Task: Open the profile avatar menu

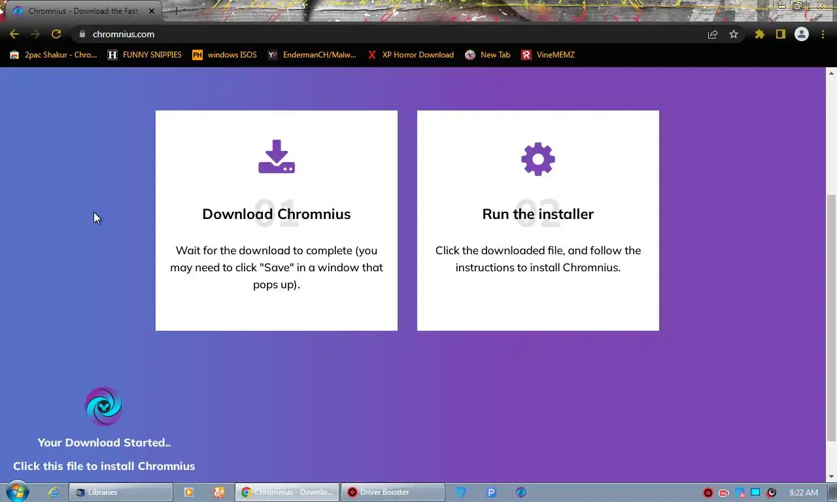Action: (802, 34)
